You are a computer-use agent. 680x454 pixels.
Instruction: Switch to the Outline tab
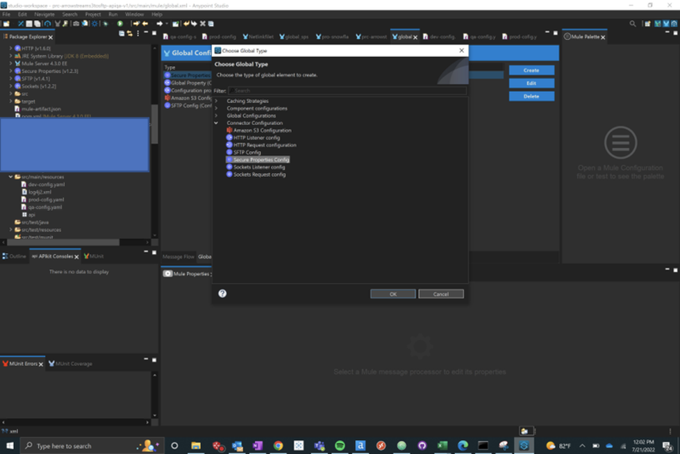(15, 256)
